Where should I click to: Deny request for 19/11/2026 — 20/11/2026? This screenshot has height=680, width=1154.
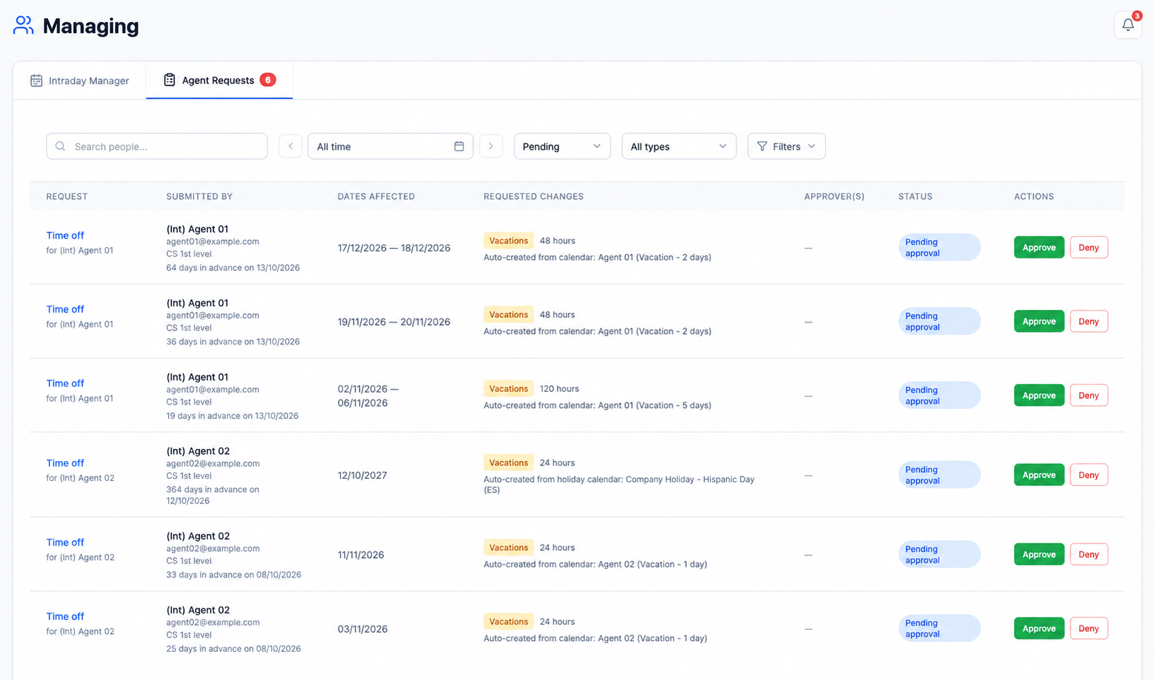1088,321
